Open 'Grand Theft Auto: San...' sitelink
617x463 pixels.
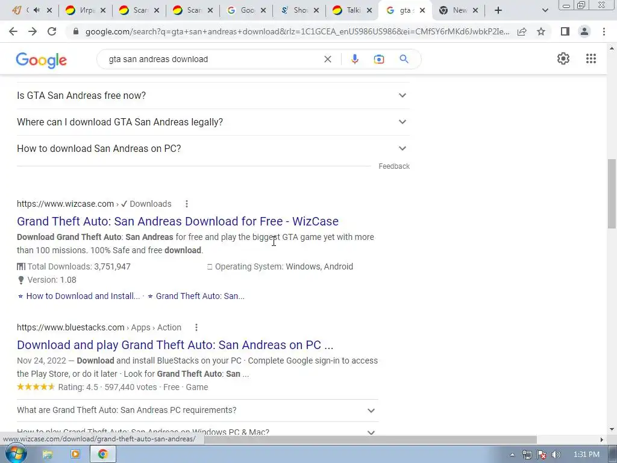coord(200,296)
